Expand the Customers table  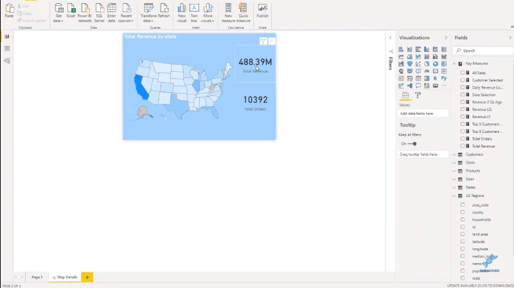click(x=454, y=155)
